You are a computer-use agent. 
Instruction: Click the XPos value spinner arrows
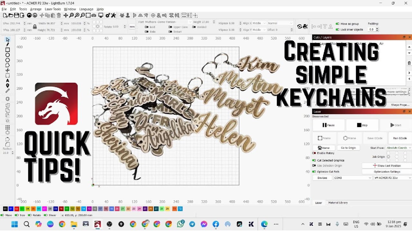pyautogui.click(x=25, y=23)
